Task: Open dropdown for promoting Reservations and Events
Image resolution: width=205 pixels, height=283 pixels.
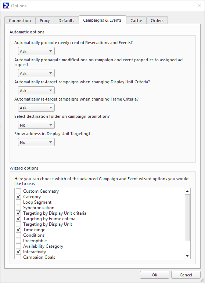Action: 36,51
